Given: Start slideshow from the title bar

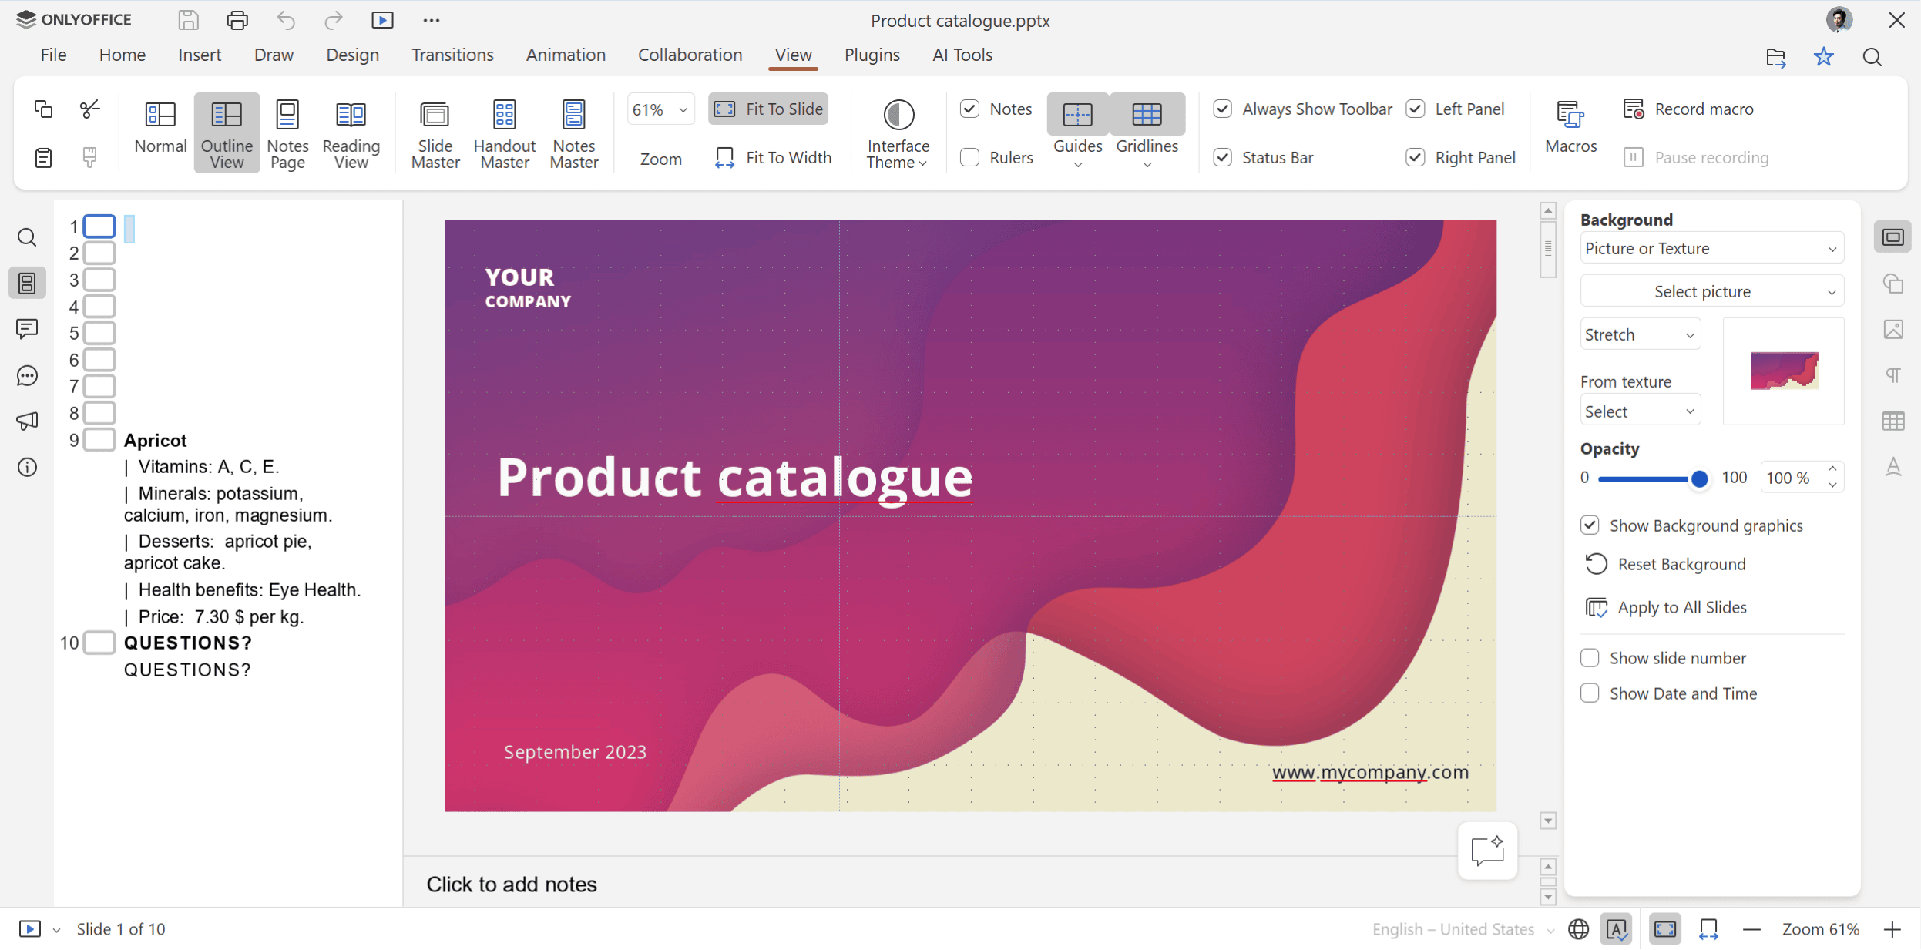Looking at the screenshot, I should point(382,20).
